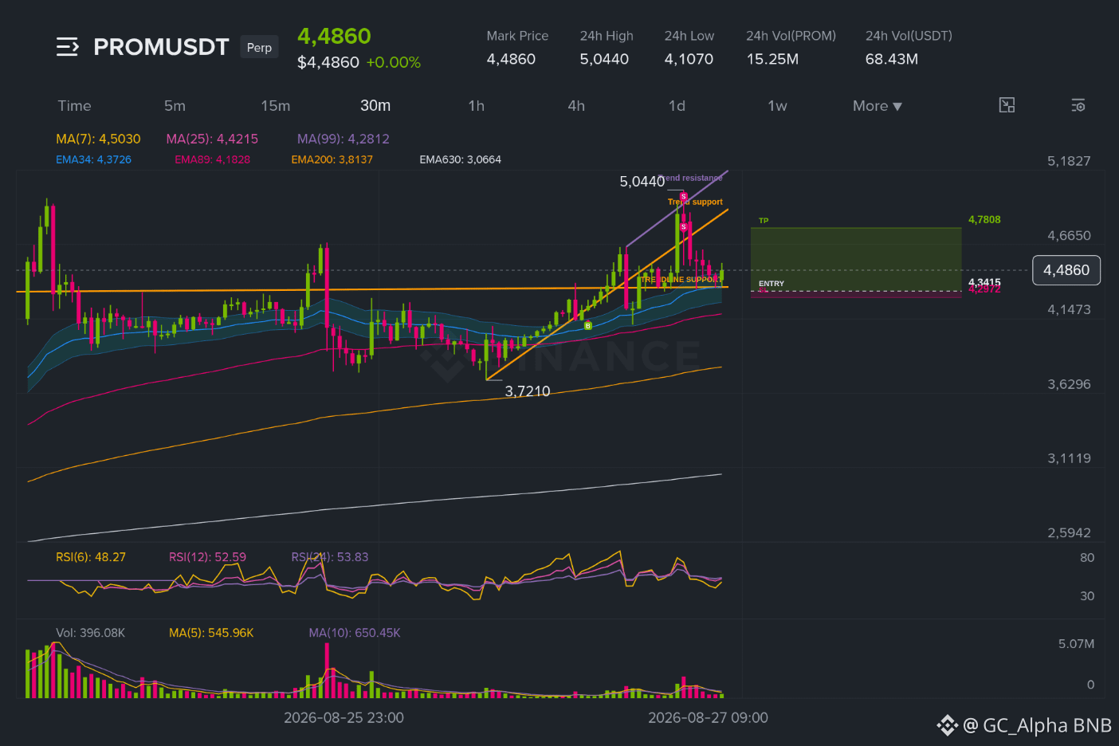The height and width of the screenshot is (746, 1119).
Task: Click the Binance logo in the footer
Action: [x=947, y=725]
